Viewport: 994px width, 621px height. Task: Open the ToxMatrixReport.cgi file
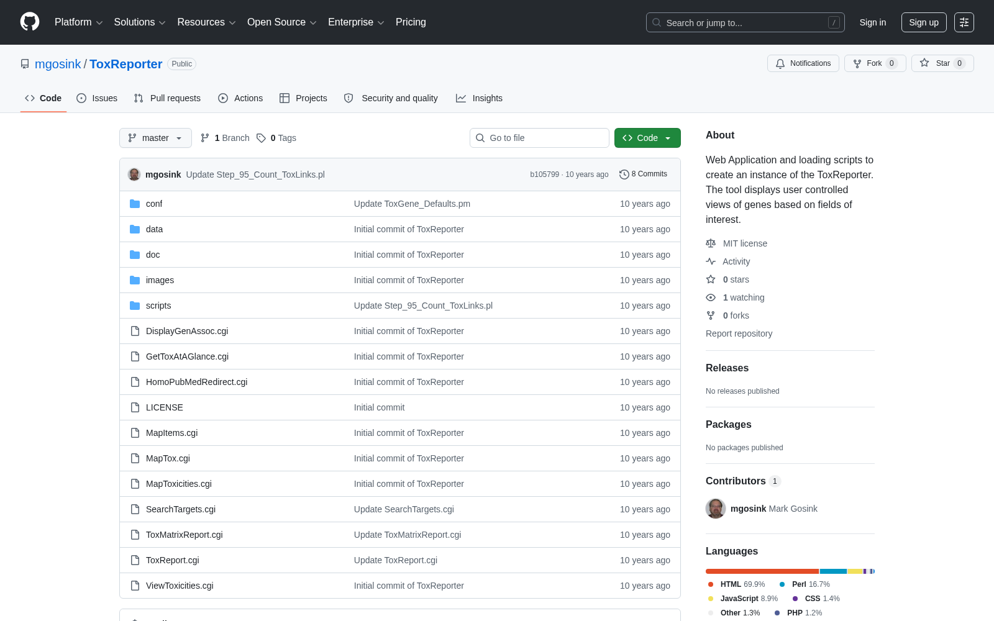point(184,535)
